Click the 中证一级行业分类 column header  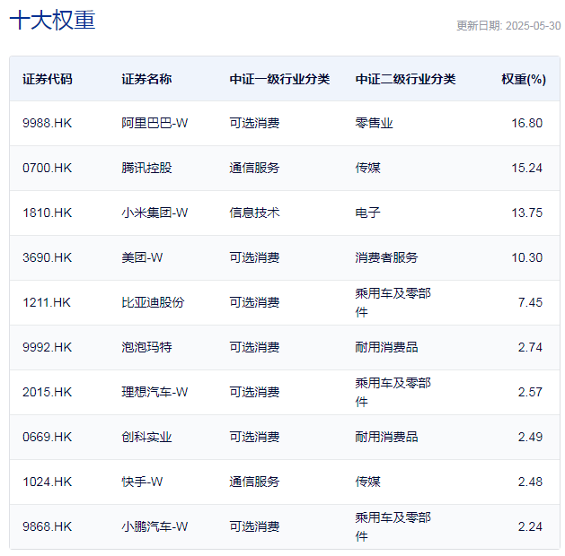click(x=279, y=79)
